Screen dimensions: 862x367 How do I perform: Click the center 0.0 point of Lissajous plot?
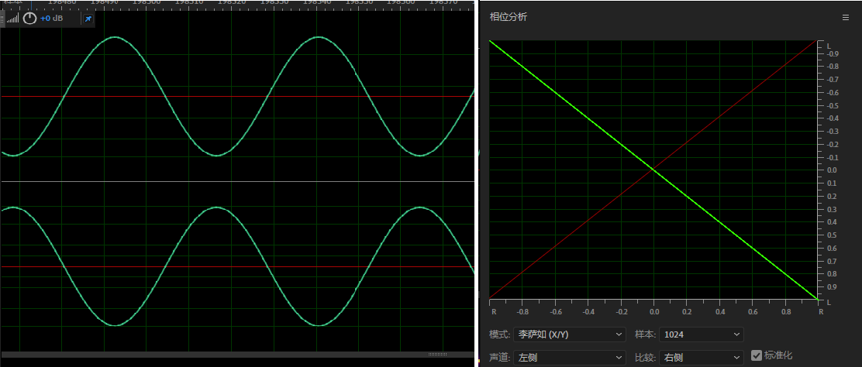pyautogui.click(x=654, y=170)
